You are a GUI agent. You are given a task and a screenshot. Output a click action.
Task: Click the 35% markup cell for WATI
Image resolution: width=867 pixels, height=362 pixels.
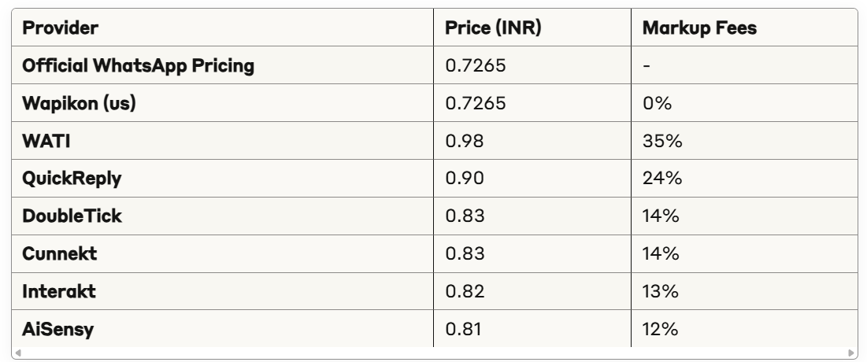(744, 140)
